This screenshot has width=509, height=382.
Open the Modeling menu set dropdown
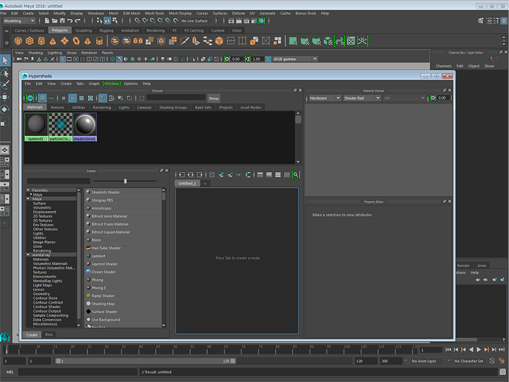(x=19, y=21)
